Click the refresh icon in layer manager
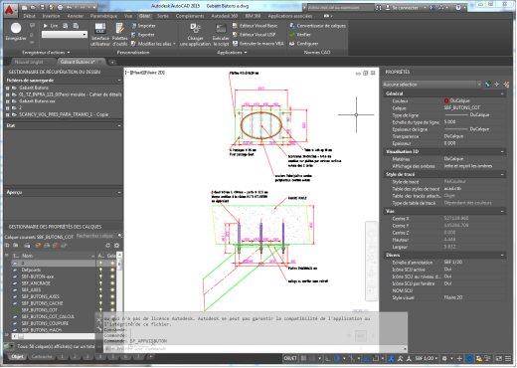 tap(107, 246)
